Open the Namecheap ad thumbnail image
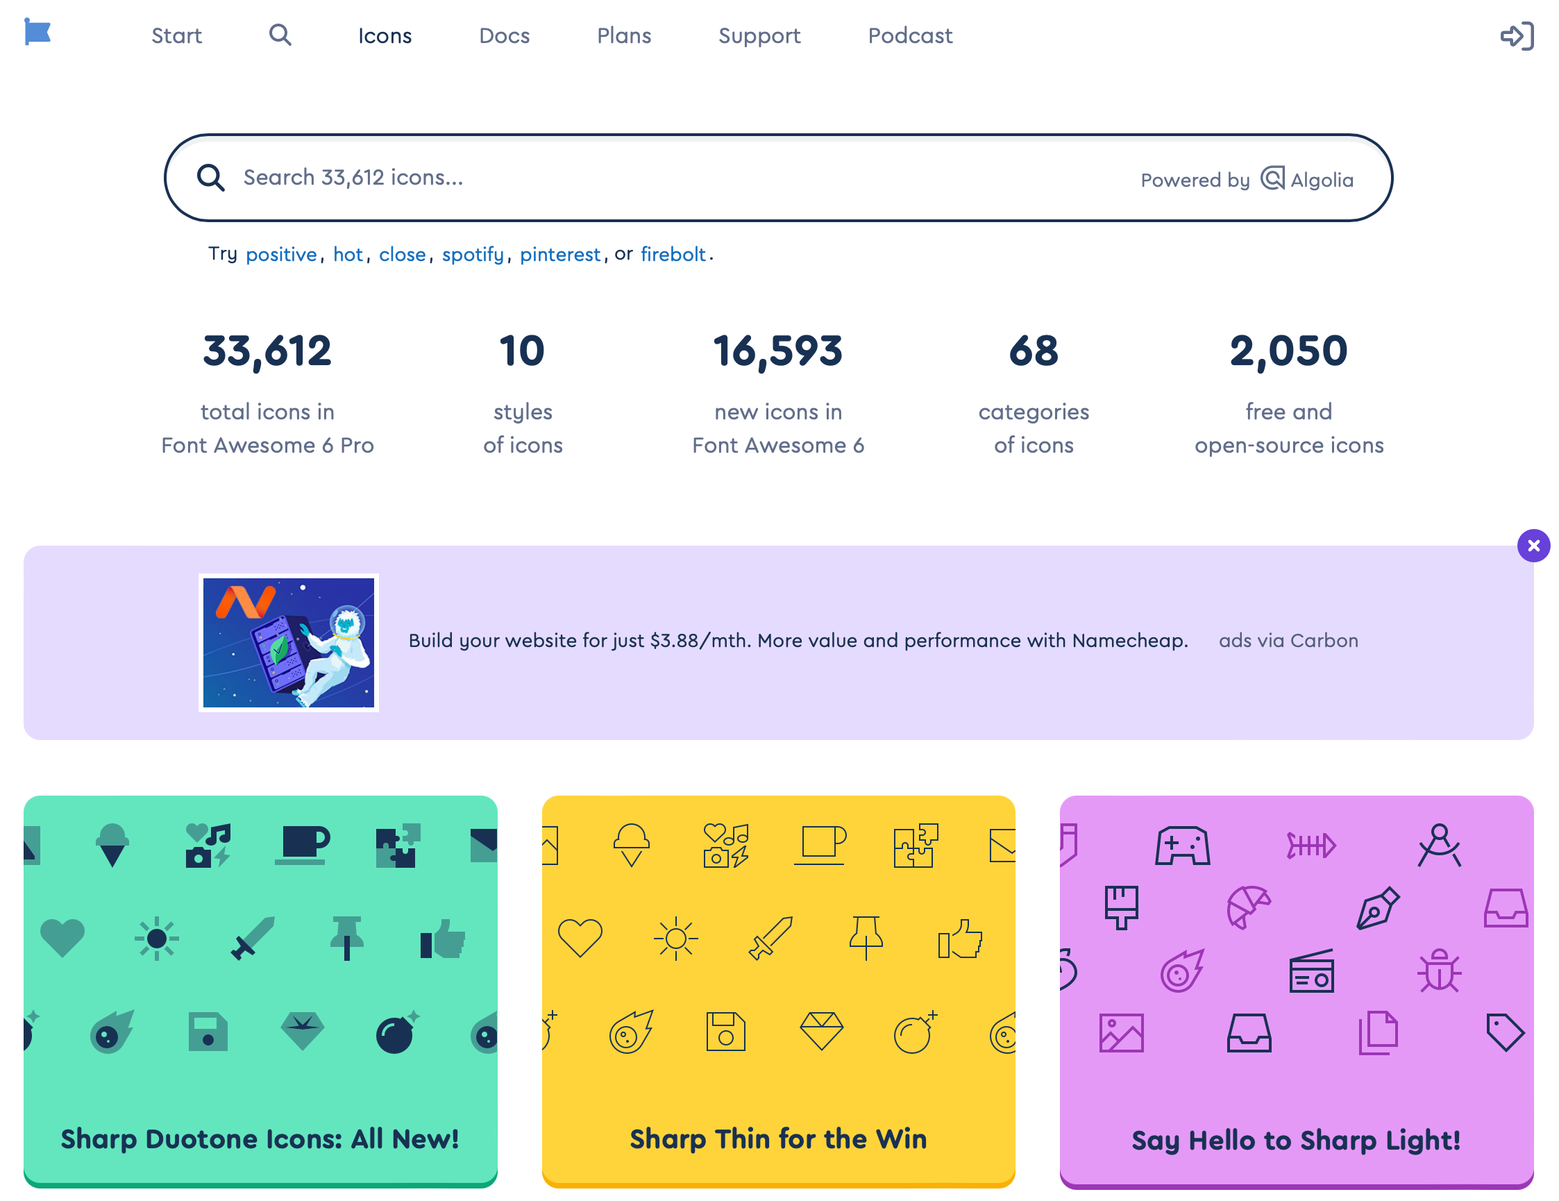This screenshot has height=1201, width=1559. point(288,643)
